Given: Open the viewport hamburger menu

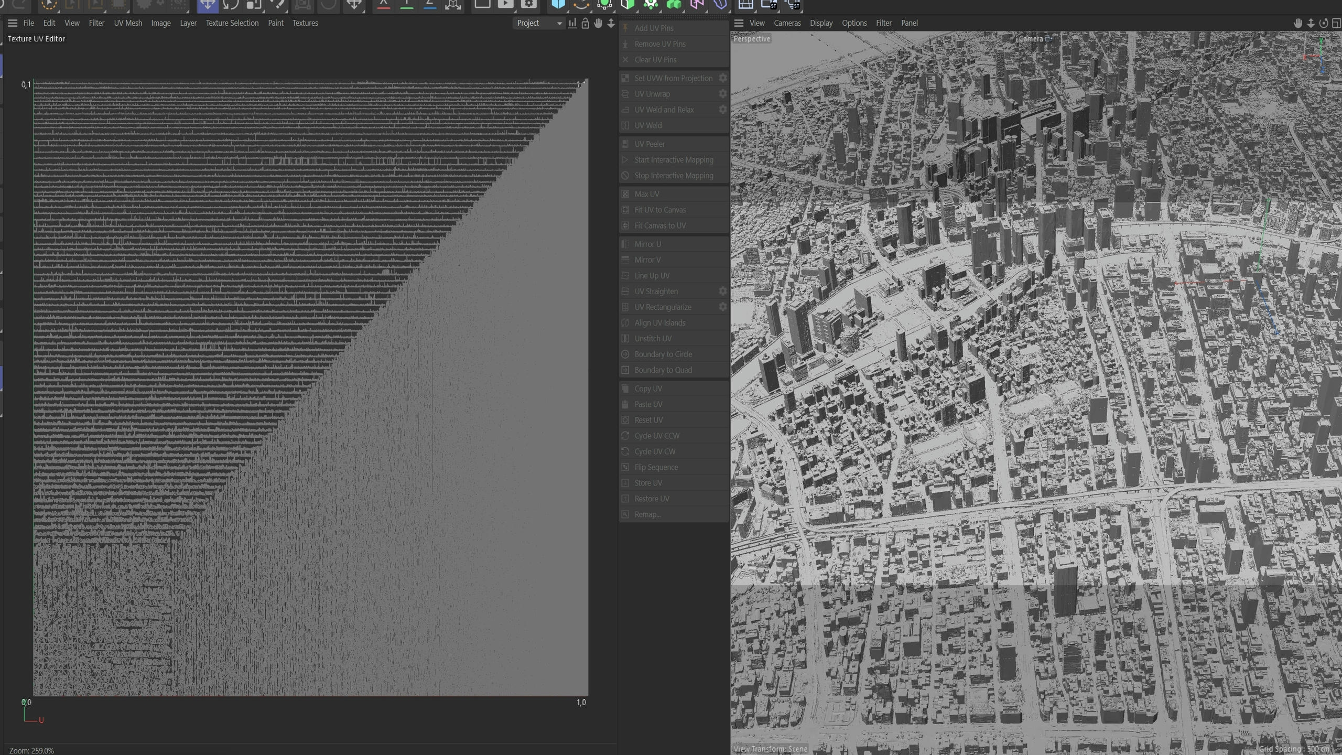Looking at the screenshot, I should (x=739, y=23).
